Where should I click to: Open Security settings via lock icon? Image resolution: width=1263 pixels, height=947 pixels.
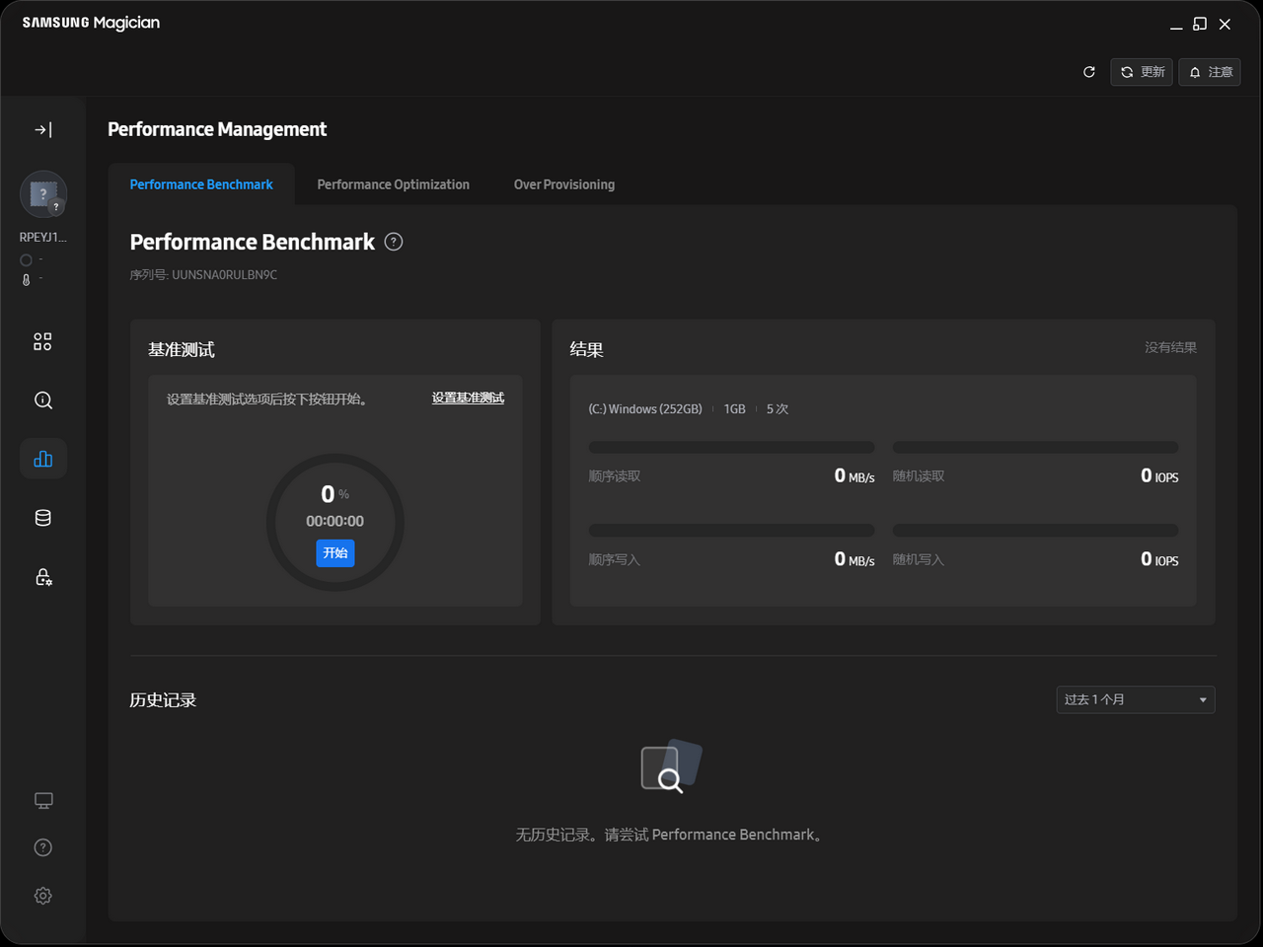coord(42,577)
